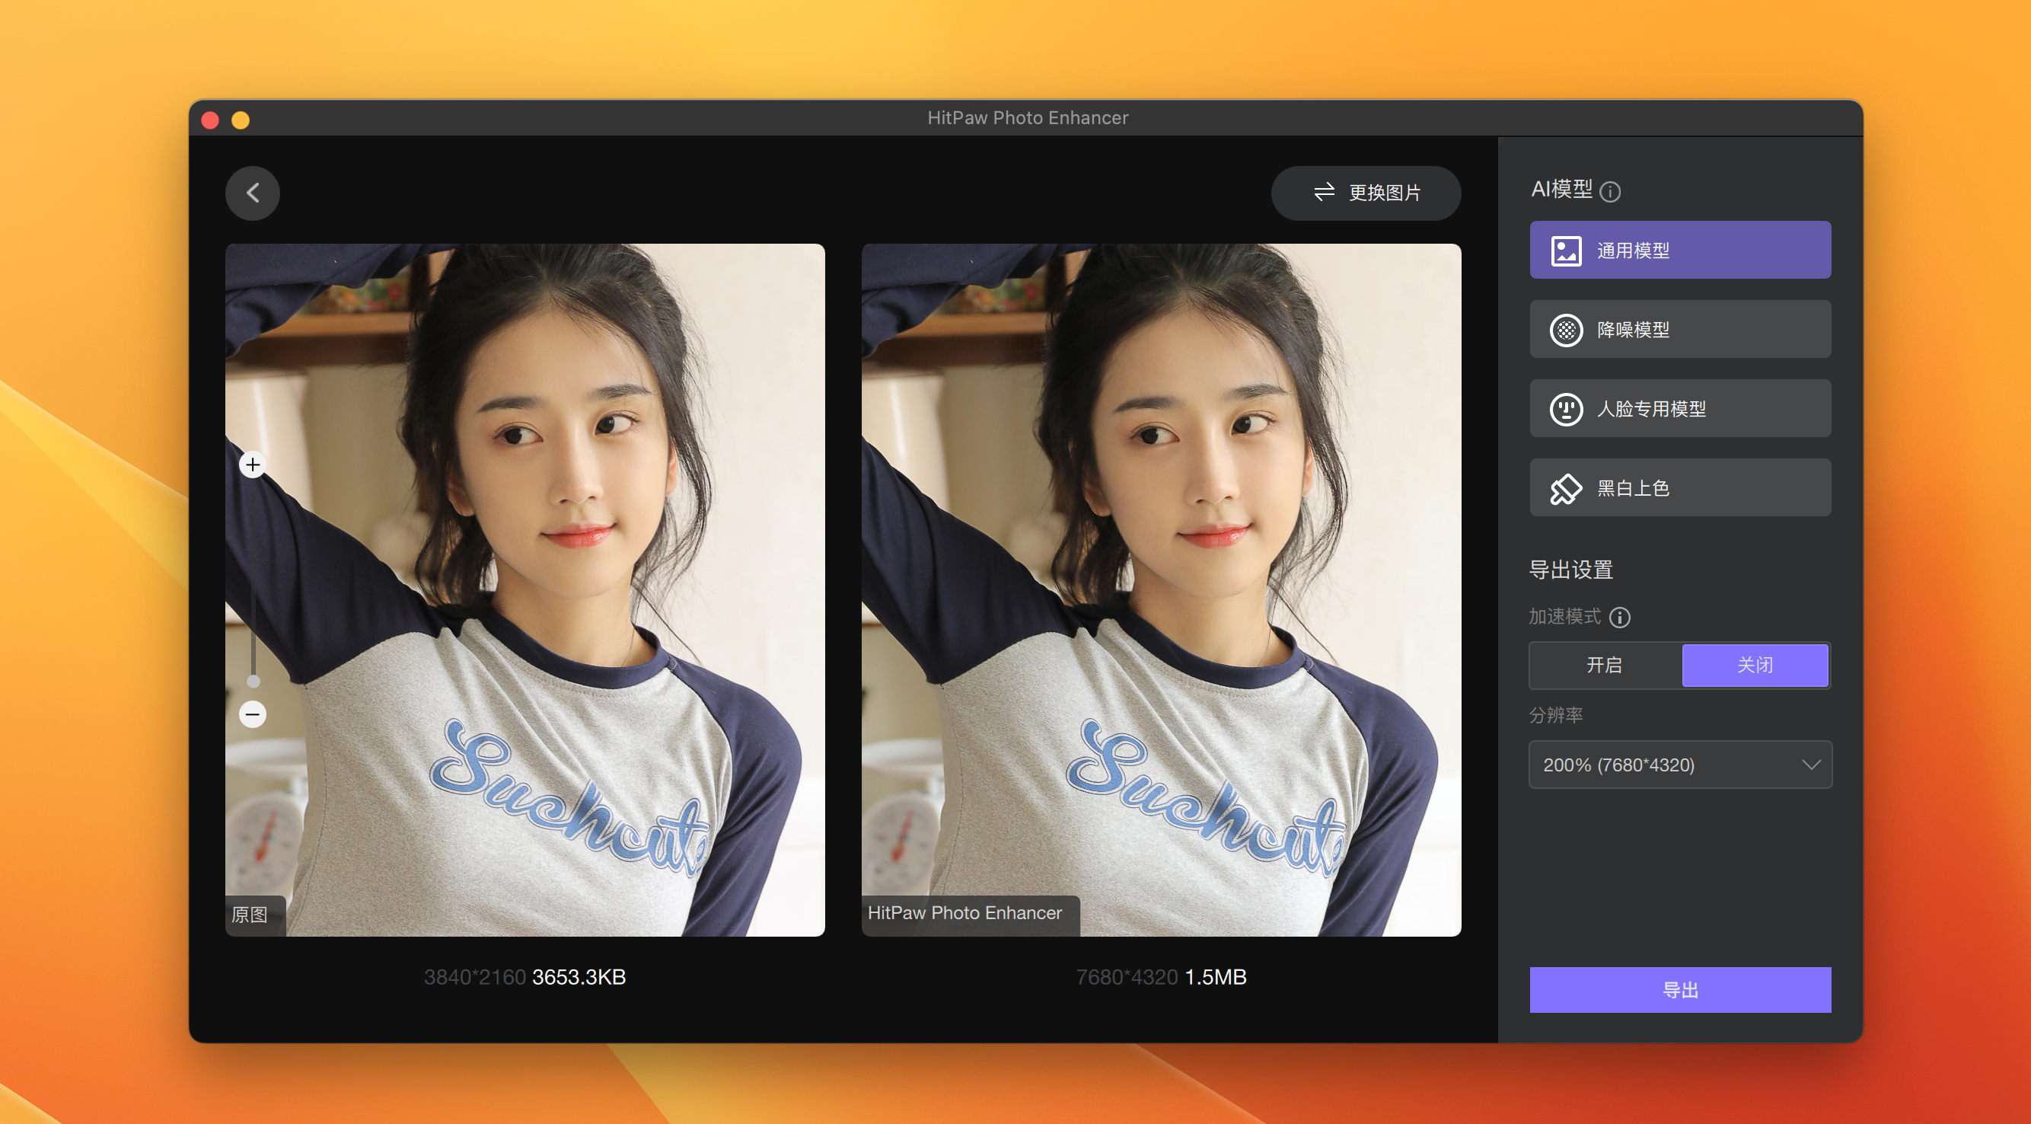Click the yellow minimize window button
Image resolution: width=2031 pixels, height=1124 pixels.
point(241,120)
